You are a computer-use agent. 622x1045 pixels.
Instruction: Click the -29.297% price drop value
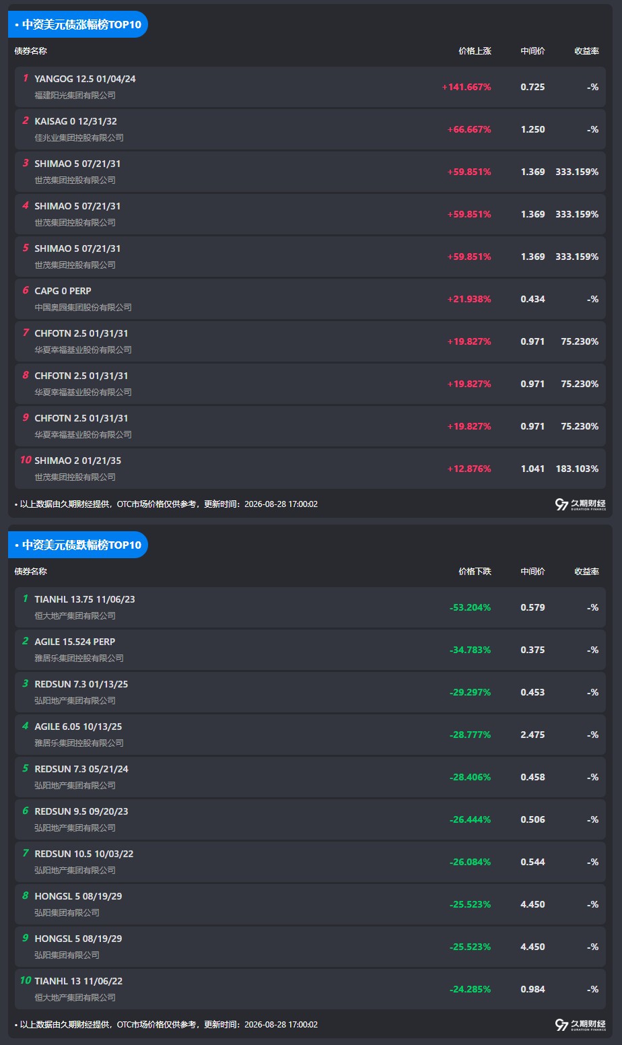click(x=471, y=692)
